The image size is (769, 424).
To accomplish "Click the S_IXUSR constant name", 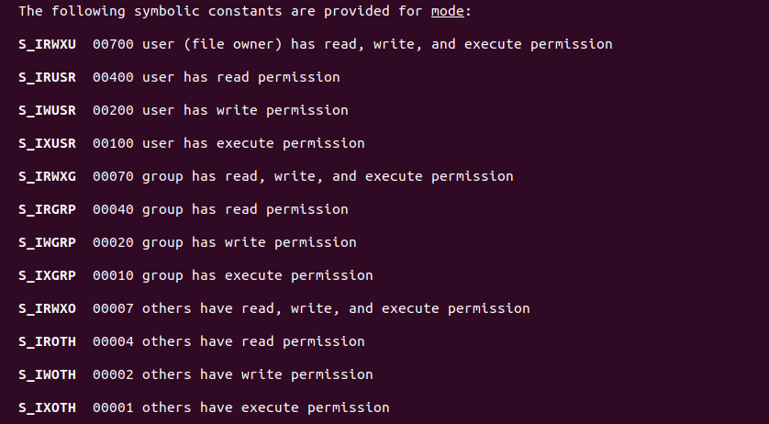I will tap(48, 143).
